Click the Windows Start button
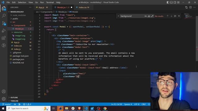This screenshot has width=198, height=111. pos(3,108)
